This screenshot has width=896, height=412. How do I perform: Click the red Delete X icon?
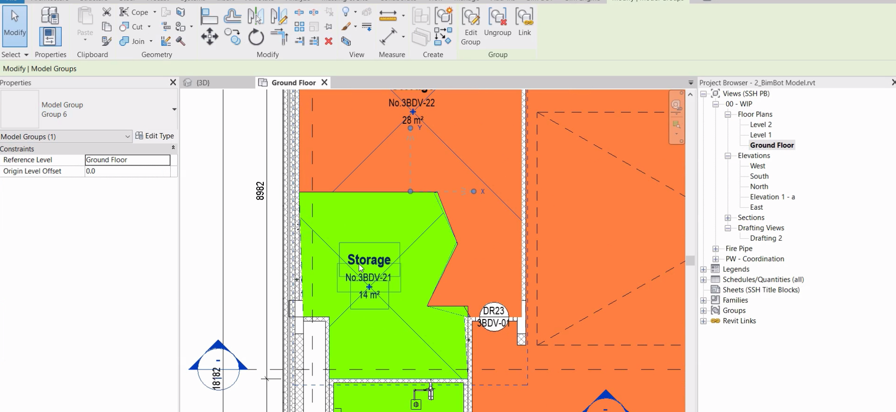point(329,41)
